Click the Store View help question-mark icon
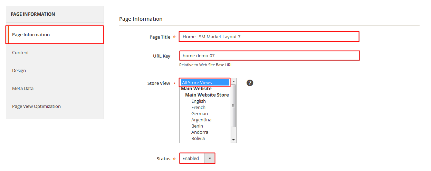 250,83
